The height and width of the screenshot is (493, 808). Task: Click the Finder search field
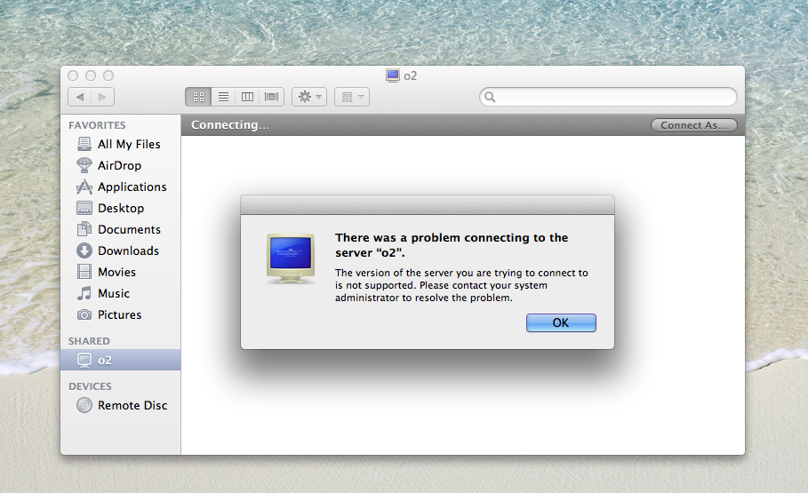tap(608, 97)
